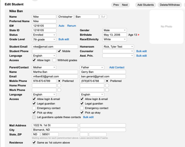Select Mother's work phone preferred radio
This screenshot has width=185, height=147.
coord(59,90)
